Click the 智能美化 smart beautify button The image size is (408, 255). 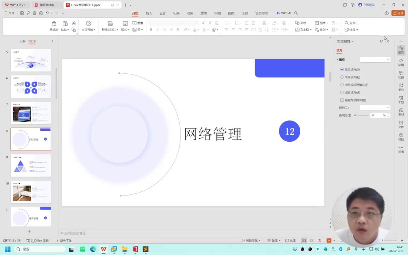coord(251,240)
